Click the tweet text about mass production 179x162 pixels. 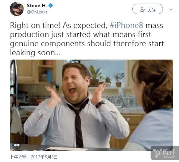point(87,39)
